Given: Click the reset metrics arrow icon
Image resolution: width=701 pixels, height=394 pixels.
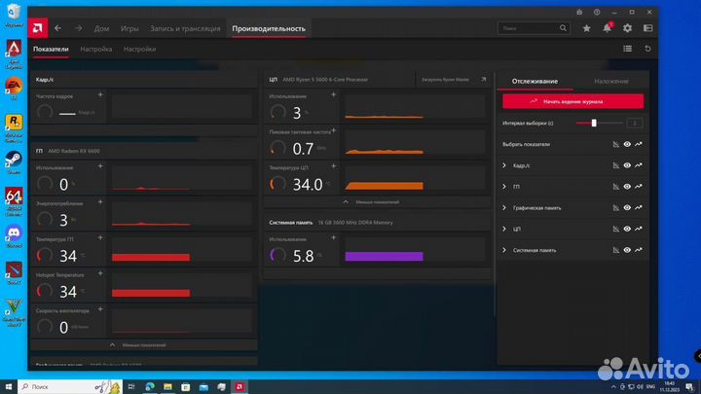Looking at the screenshot, I should (647, 49).
